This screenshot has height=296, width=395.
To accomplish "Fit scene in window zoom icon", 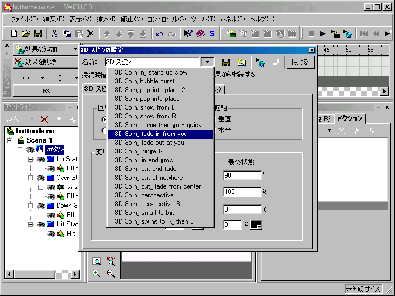I will [97, 261].
